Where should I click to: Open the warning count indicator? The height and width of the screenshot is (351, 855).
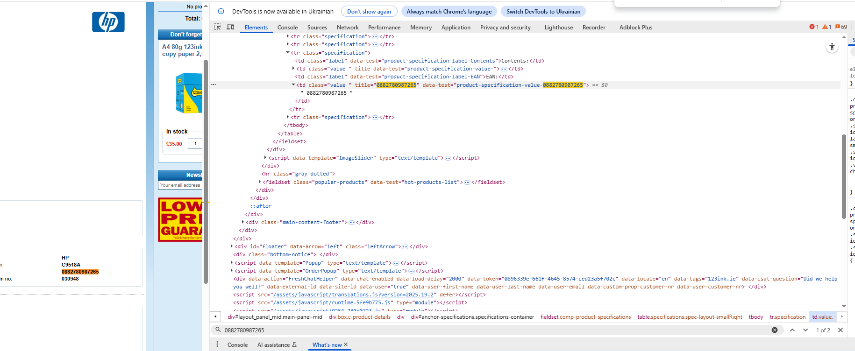coord(826,27)
